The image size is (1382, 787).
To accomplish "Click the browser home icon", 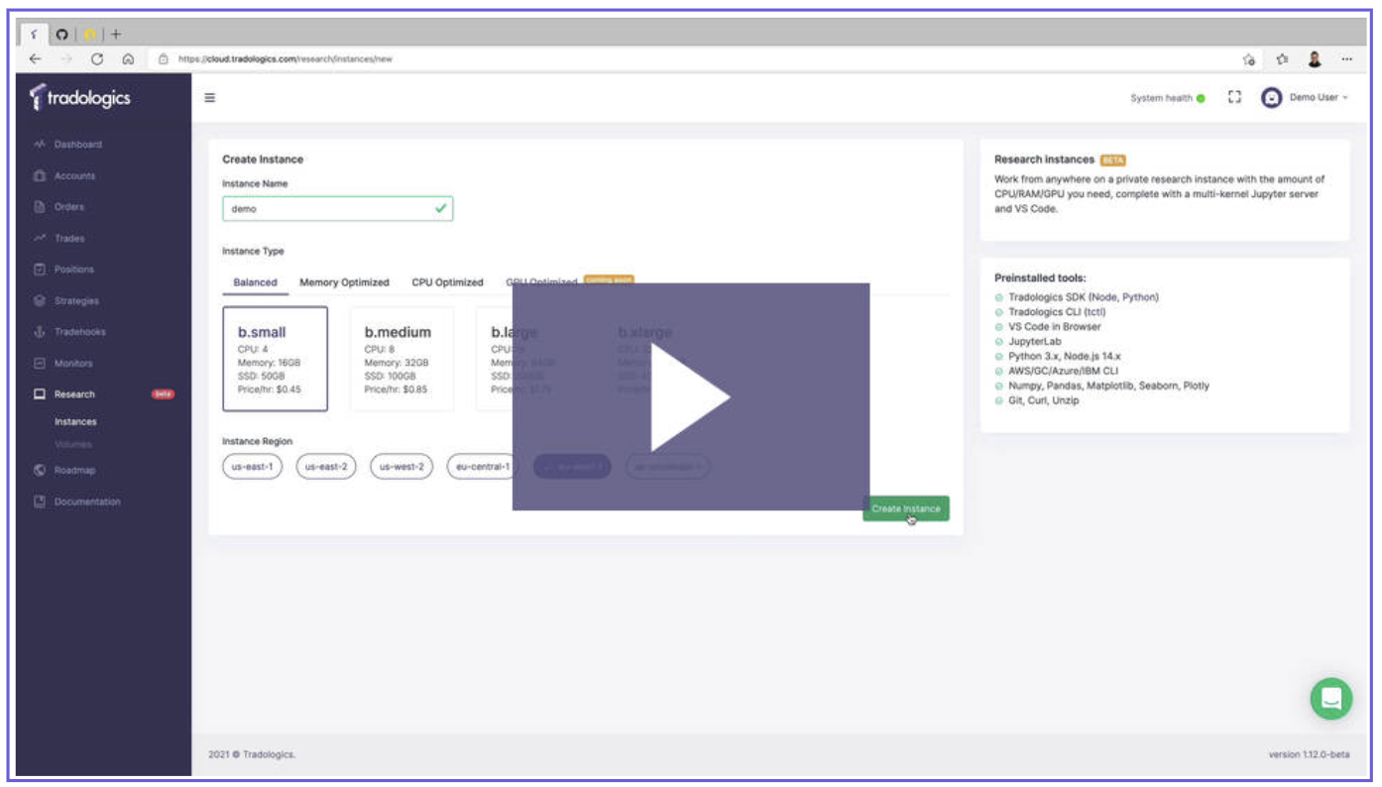I will pyautogui.click(x=129, y=59).
